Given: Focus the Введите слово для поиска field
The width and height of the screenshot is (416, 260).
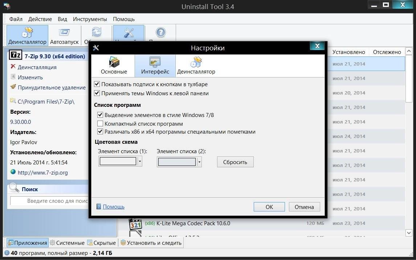Looking at the screenshot, I should 49,201.
